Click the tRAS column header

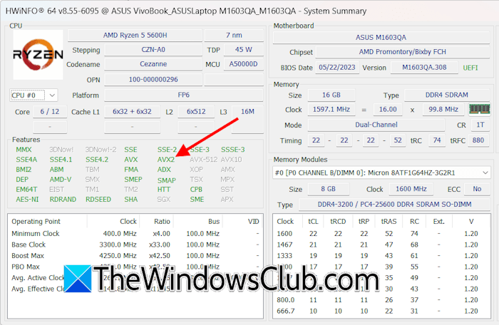[x=389, y=221]
